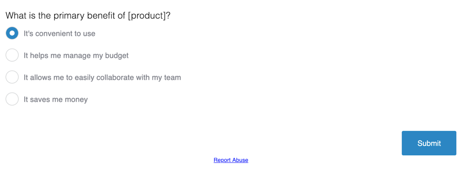Choose the "It helps me manage my budget" radio circle
Screen dimensions: 463x172
[x=12, y=56]
